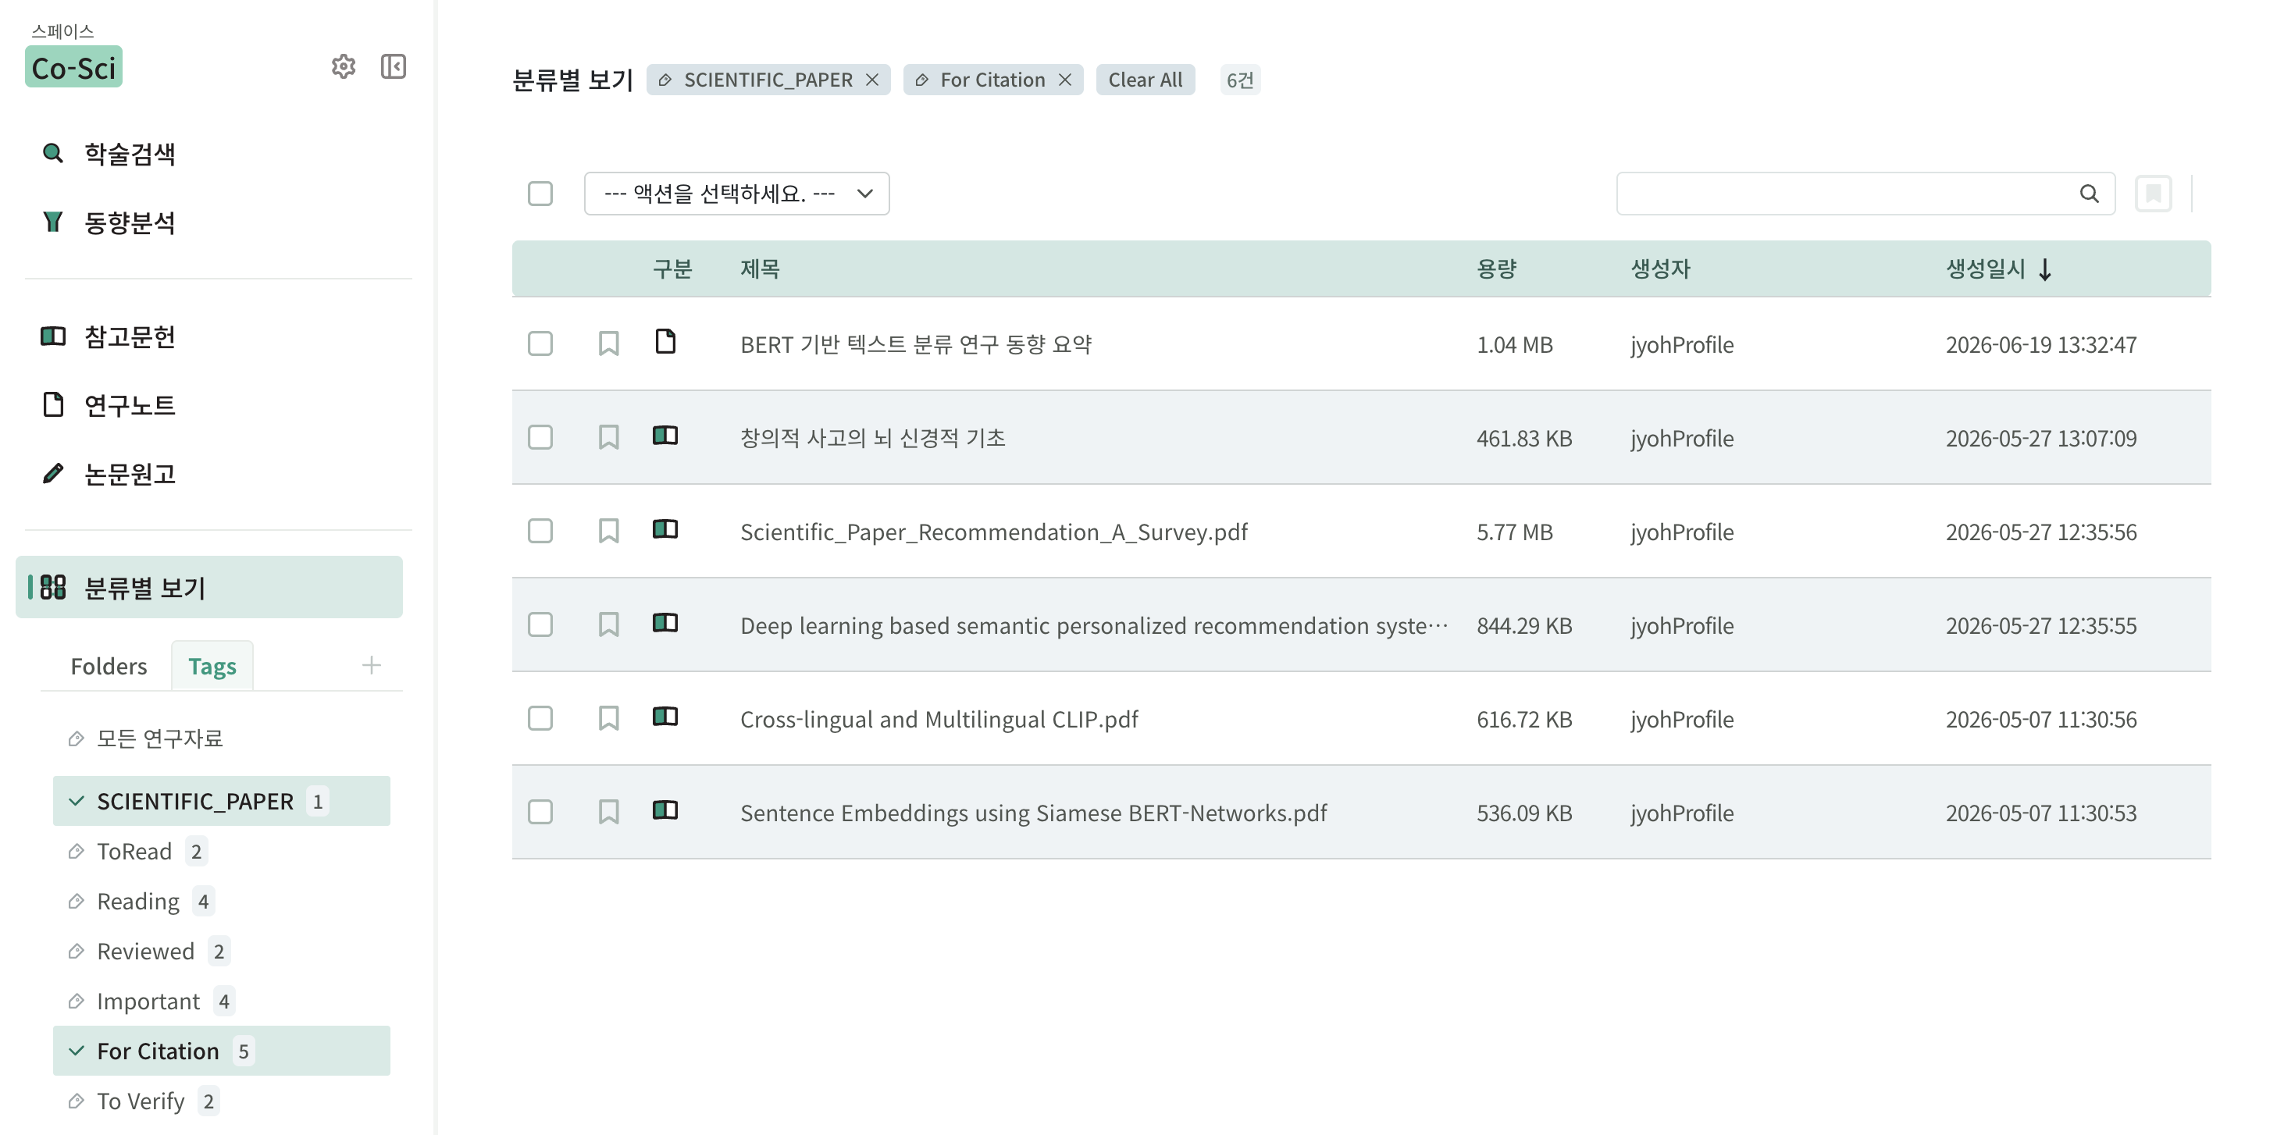This screenshot has height=1135, width=2277.
Task: Check Scientific_Paper_Recommendation_A_Survey.pdf checkbox
Action: point(540,530)
